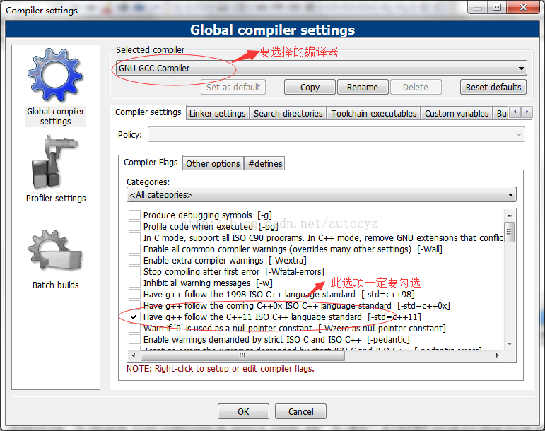Select the Other options sub-tab
Image resolution: width=545 pixels, height=431 pixels.
tap(213, 164)
